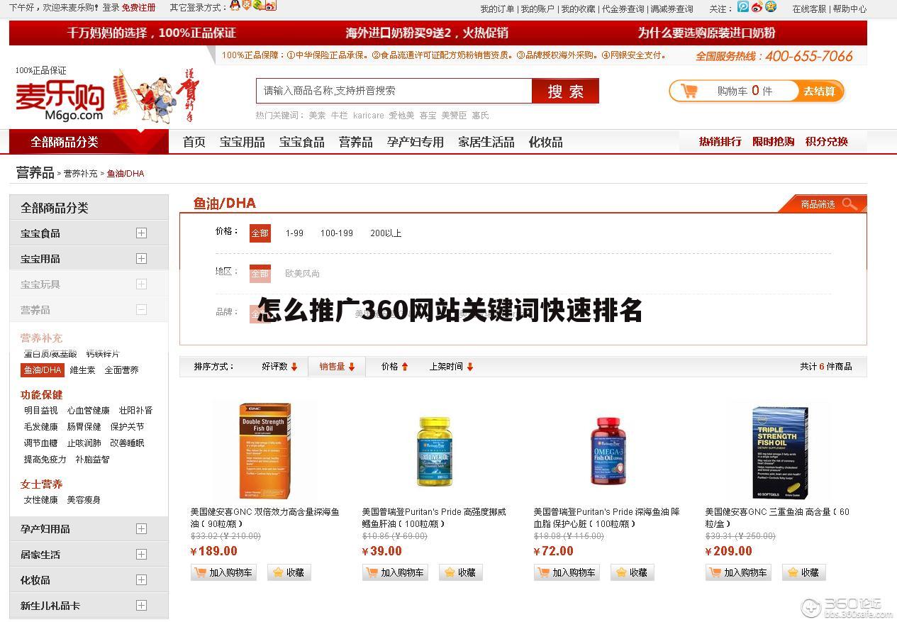
Task: Expand the 宝宝玩具 category
Action: pos(141,284)
